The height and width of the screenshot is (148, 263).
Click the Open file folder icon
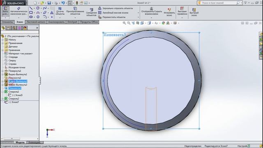pyautogui.click(x=42, y=3)
